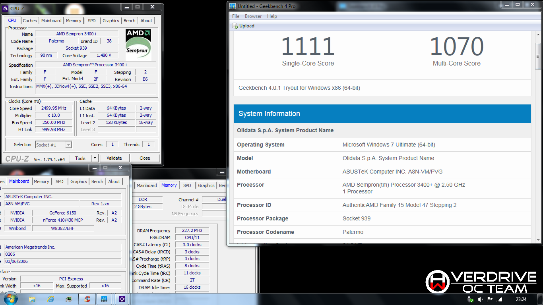This screenshot has width=543, height=305.
Task: Switch to CCleaner on the taskbar
Action: pyautogui.click(x=87, y=299)
